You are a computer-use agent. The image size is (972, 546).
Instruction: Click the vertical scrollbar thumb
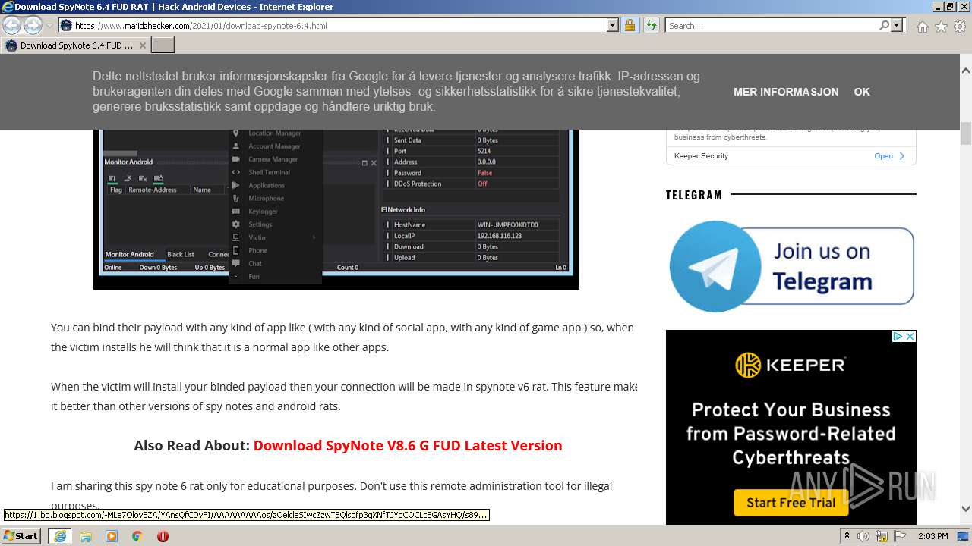click(966, 133)
